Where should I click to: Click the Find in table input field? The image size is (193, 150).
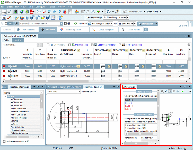19,45
